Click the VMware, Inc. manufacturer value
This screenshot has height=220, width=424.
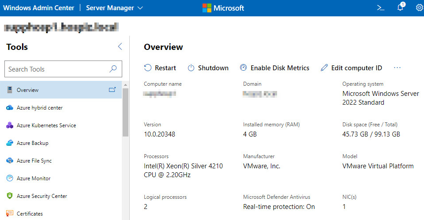click(x=262, y=166)
